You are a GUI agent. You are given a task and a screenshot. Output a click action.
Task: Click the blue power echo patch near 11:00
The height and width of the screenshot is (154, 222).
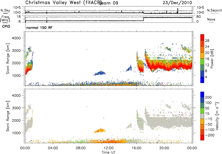point(100,73)
